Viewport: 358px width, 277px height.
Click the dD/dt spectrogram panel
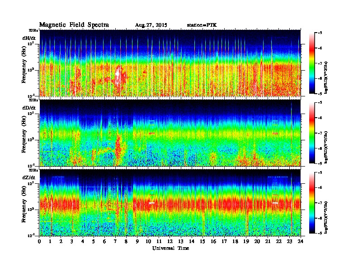click(x=170, y=133)
